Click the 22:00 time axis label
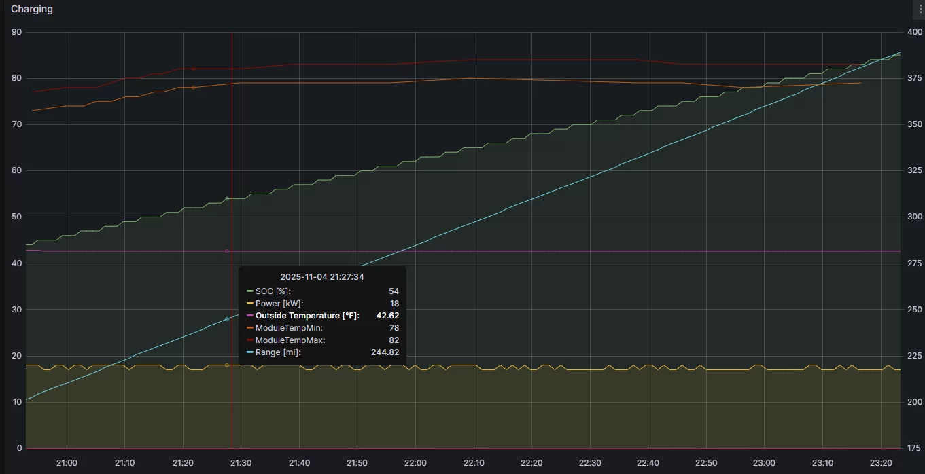 [415, 463]
